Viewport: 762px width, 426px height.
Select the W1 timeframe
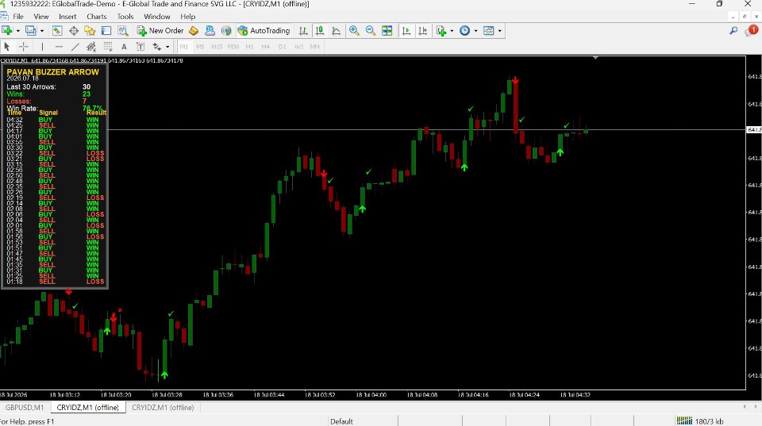299,47
